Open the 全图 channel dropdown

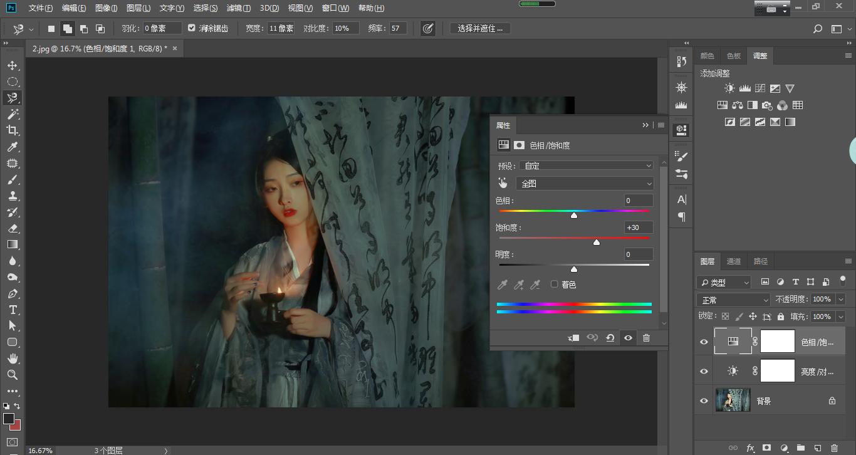(x=585, y=183)
